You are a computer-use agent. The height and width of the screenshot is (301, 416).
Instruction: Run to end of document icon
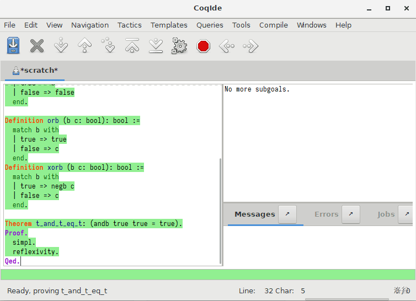pos(156,46)
